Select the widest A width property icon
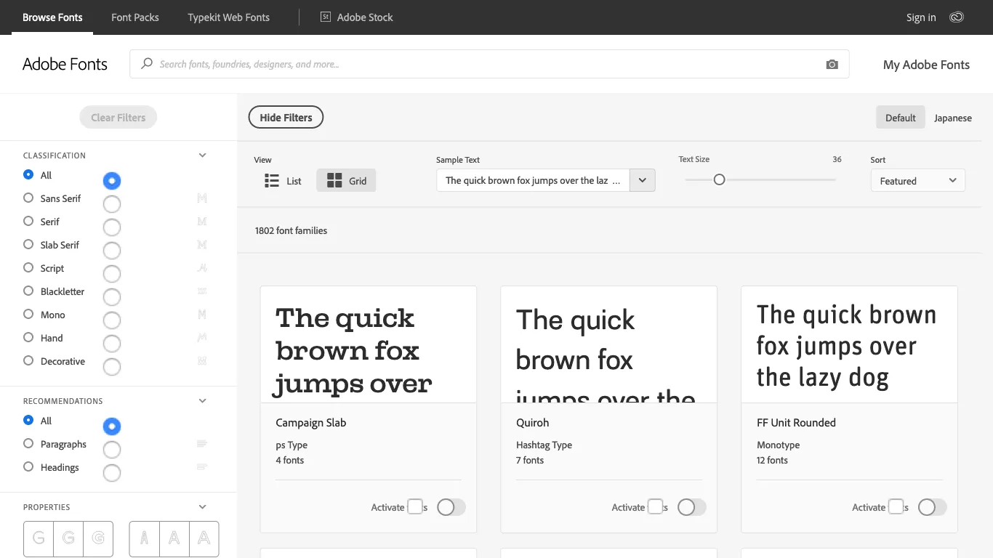Screen dimensions: 993x558 click(204, 538)
